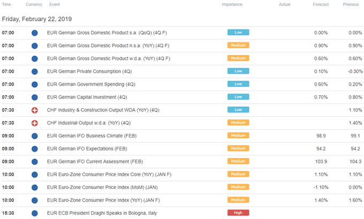Sort by the Actual column header
The image size is (364, 219).
285,4
